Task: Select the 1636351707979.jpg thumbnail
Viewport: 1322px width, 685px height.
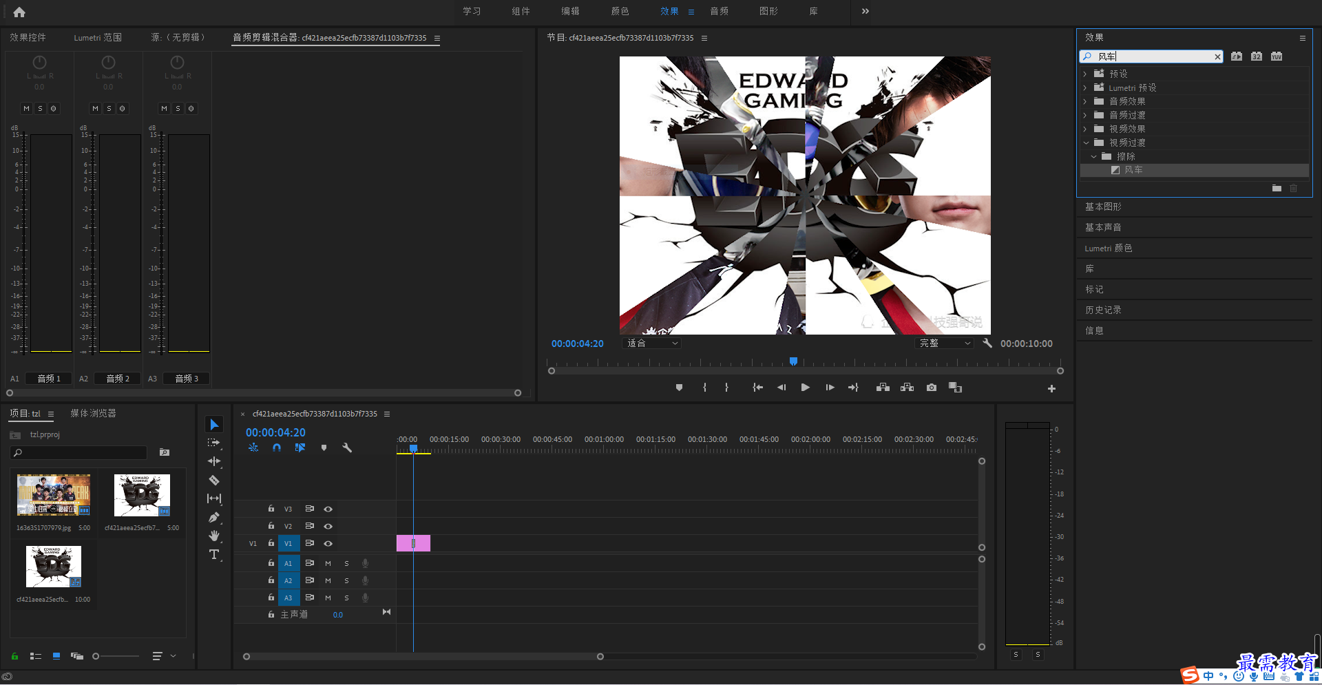Action: (54, 495)
